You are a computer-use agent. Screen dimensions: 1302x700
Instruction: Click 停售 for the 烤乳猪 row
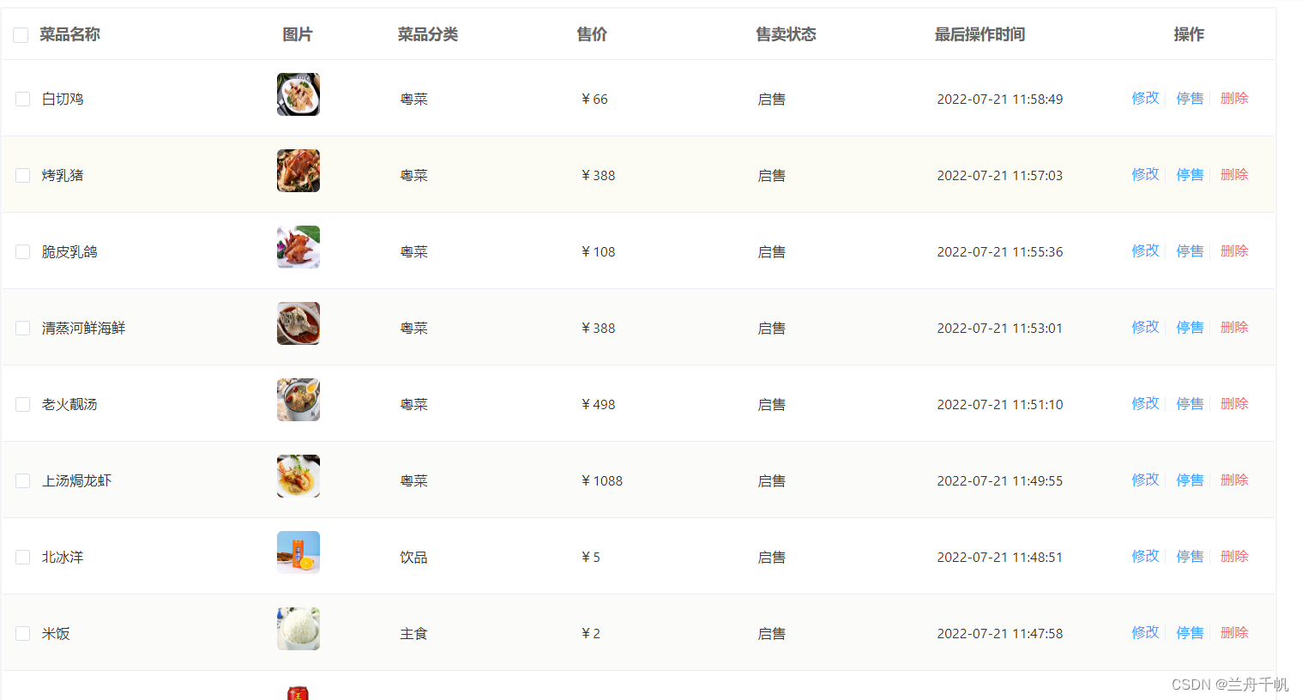(1190, 174)
